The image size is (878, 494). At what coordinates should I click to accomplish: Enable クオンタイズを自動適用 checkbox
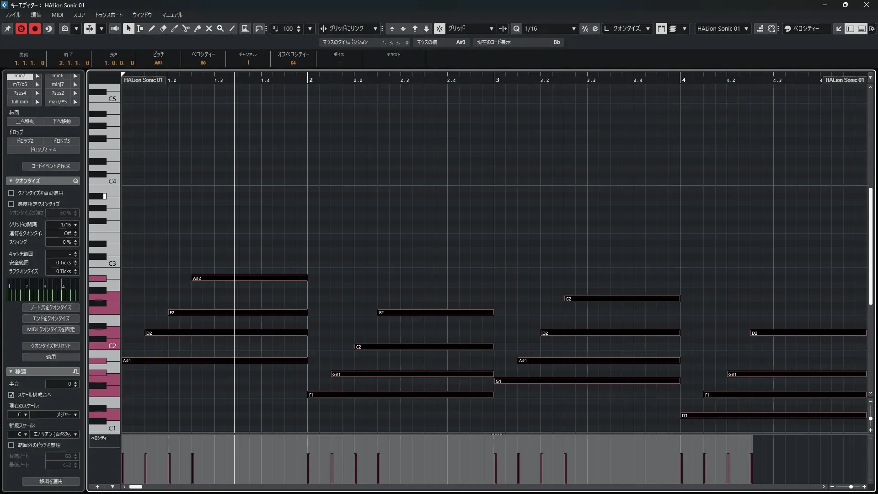tap(11, 193)
